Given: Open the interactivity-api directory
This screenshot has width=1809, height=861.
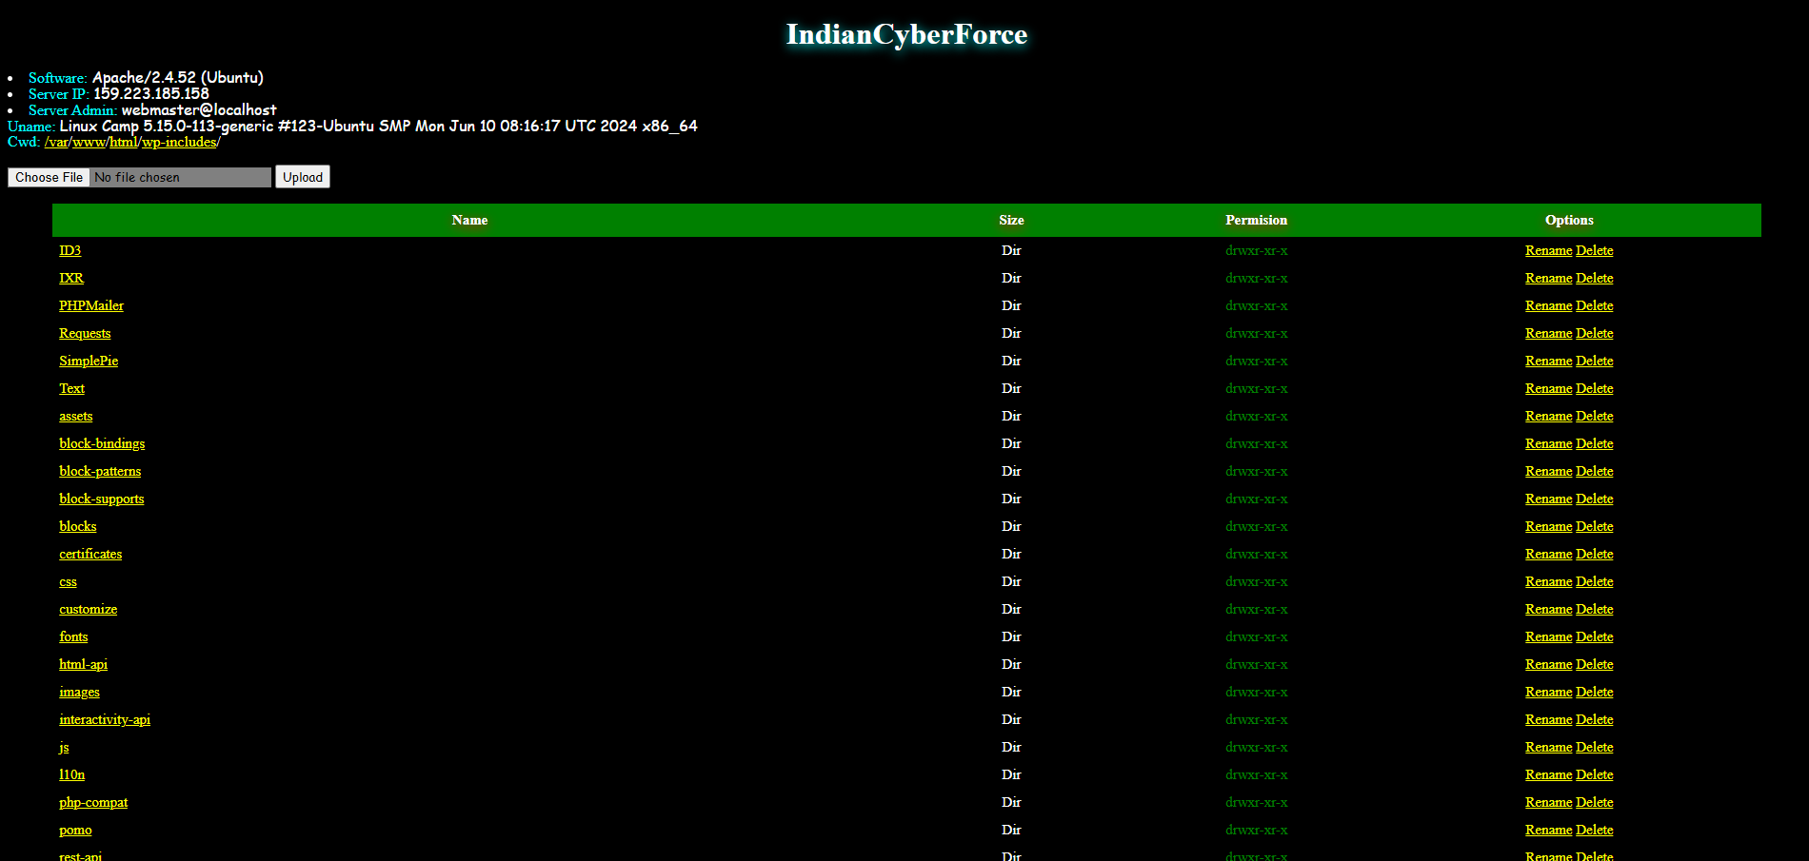Looking at the screenshot, I should click(105, 719).
